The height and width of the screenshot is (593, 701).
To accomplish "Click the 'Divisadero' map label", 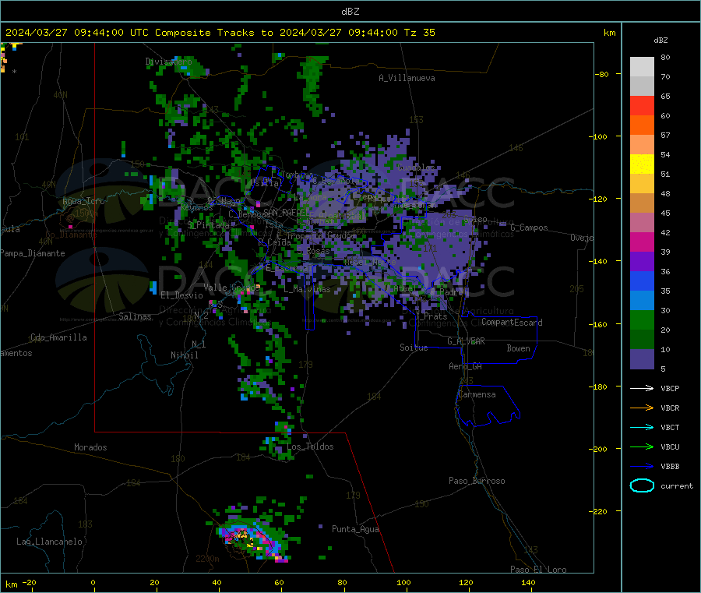I will click(x=168, y=62).
